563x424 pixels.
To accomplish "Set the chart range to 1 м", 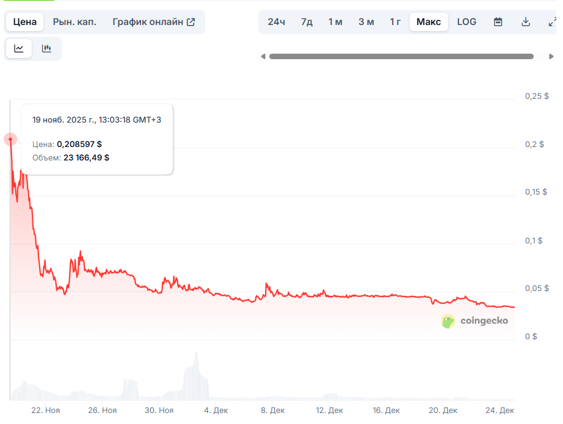I will click(335, 22).
